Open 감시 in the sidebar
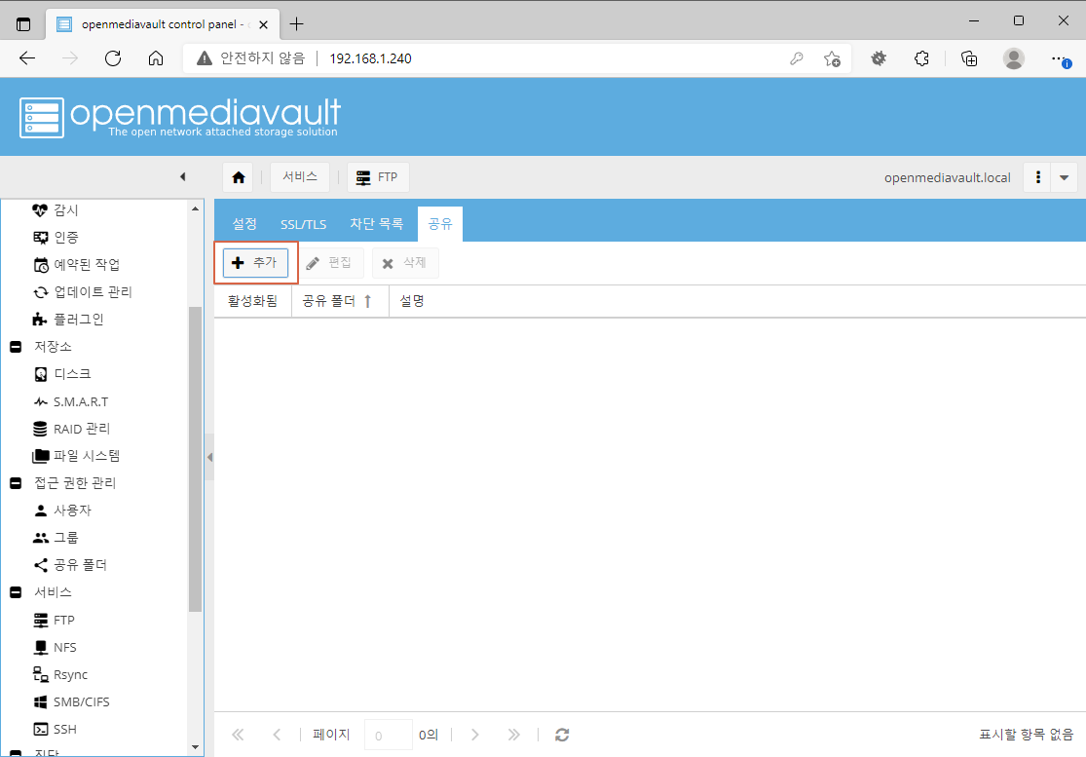 [66, 209]
